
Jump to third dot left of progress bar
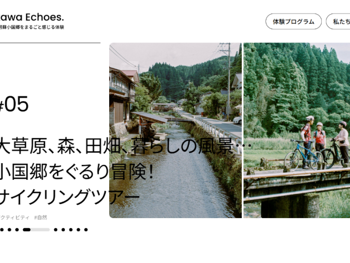(2, 230)
